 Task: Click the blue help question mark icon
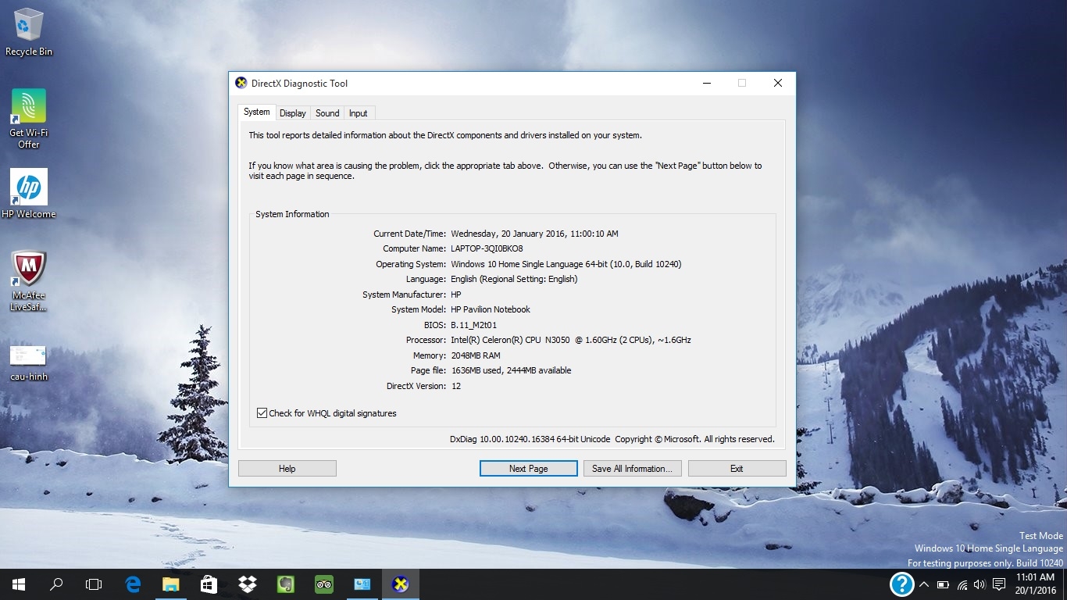click(x=901, y=584)
